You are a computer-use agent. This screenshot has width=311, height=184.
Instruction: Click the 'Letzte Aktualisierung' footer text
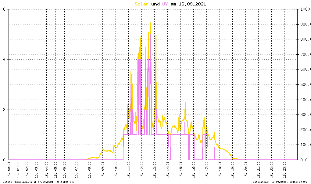[39, 182]
